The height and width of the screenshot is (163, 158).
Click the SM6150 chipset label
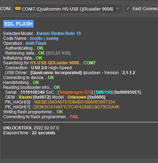tap(103, 92)
